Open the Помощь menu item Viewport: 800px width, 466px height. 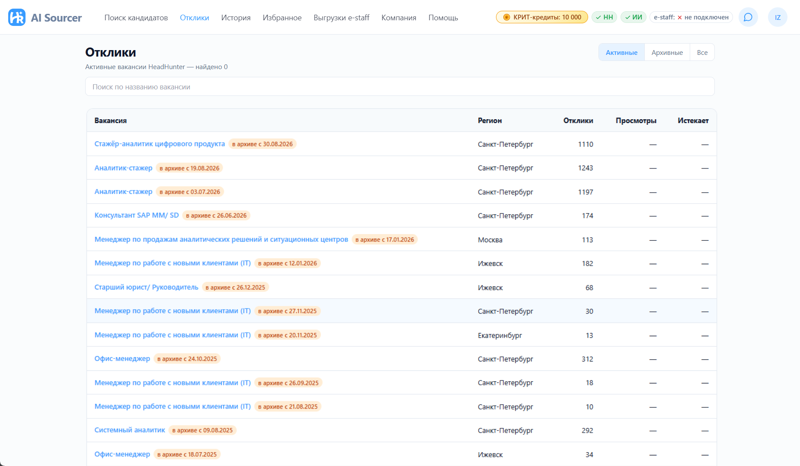tap(443, 18)
